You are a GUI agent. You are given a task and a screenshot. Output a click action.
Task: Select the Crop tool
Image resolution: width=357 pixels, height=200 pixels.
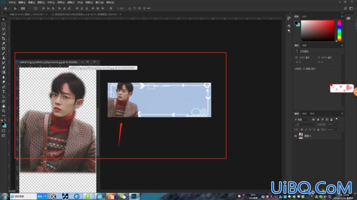4,38
